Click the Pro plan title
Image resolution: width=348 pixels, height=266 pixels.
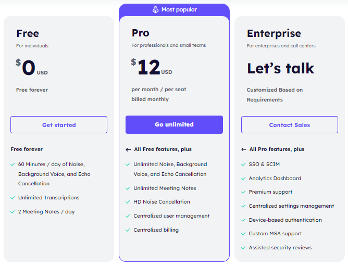[x=141, y=33]
